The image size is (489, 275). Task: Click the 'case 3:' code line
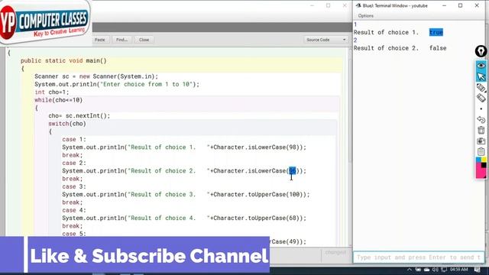pos(74,186)
